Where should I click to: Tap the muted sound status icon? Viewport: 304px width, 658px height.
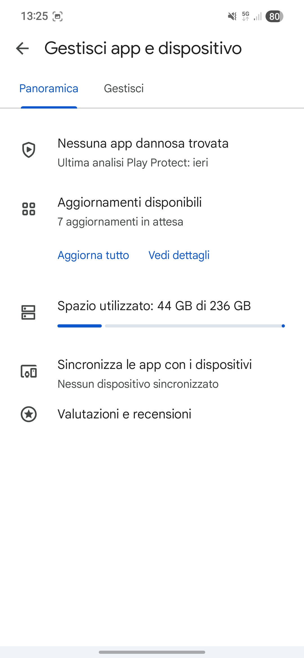tap(232, 16)
